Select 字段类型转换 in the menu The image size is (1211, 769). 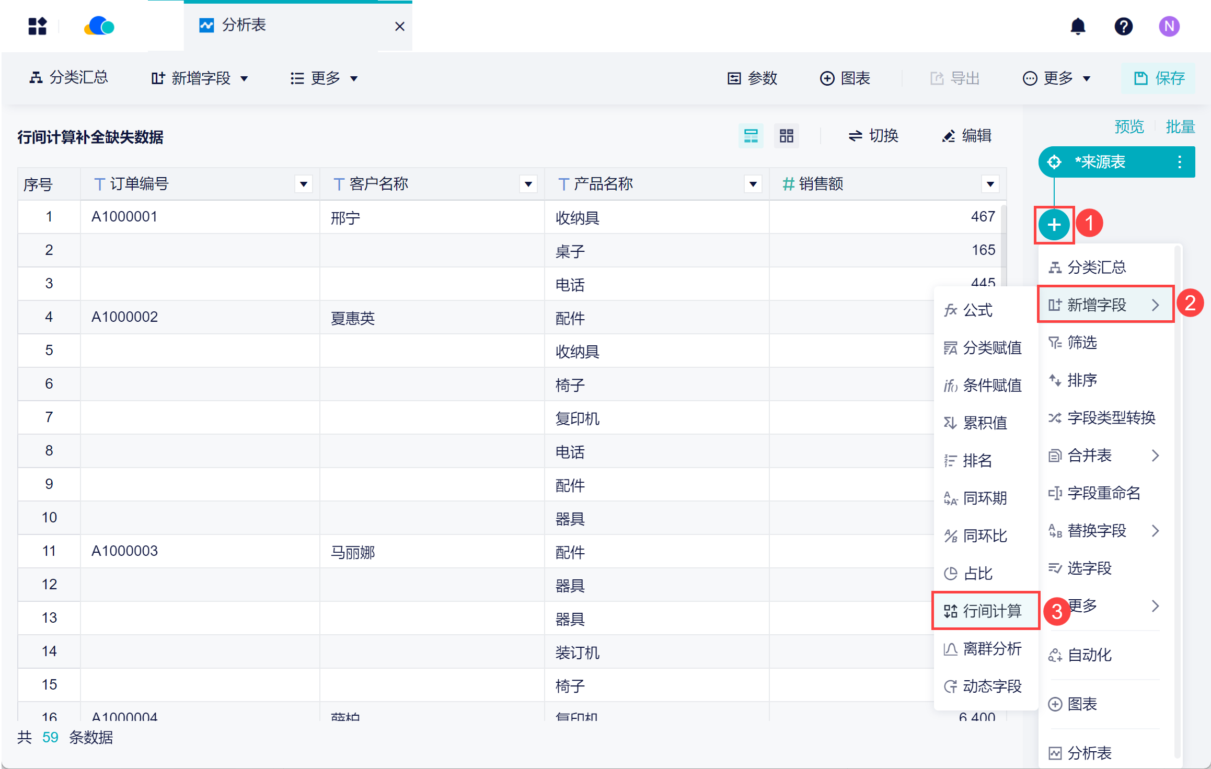pos(1104,418)
